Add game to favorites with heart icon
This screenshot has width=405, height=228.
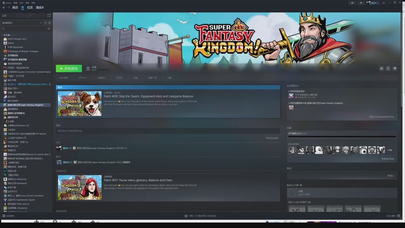pos(395,68)
